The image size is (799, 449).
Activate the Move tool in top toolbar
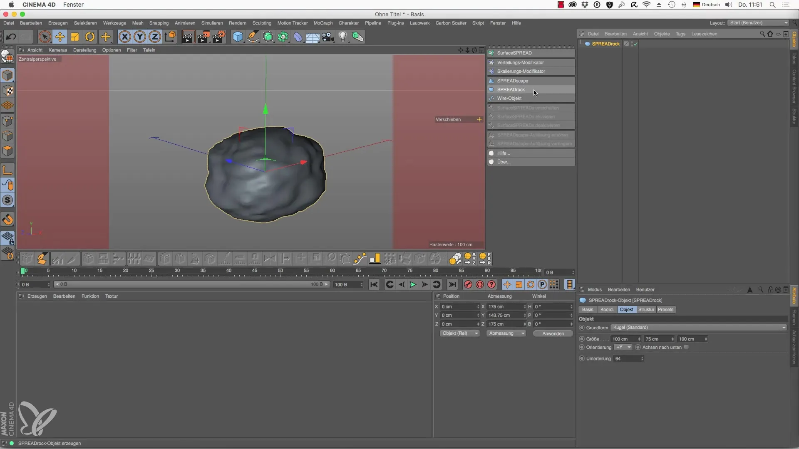pyautogui.click(x=60, y=37)
